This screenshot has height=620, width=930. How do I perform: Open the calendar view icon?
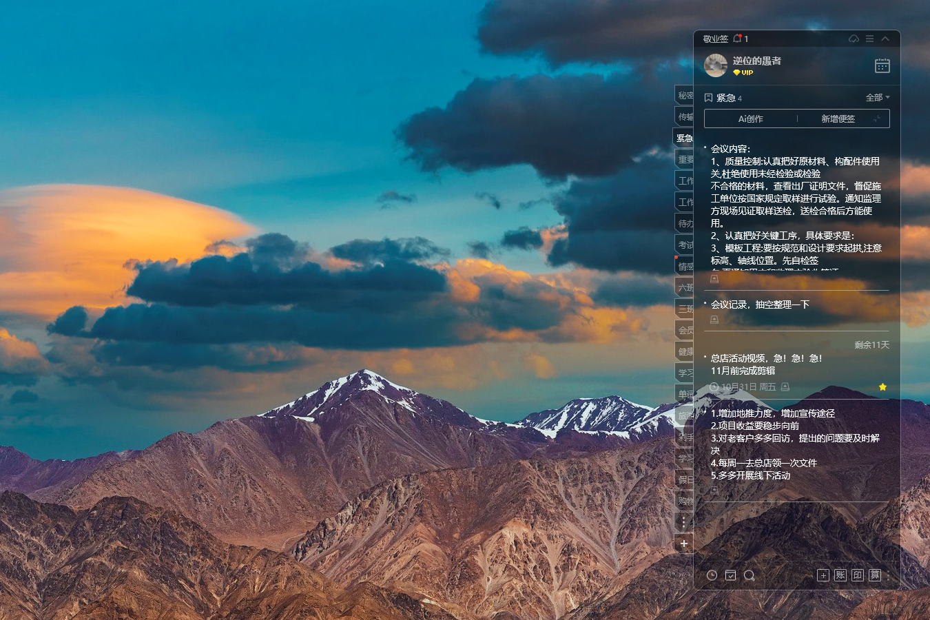pos(882,65)
